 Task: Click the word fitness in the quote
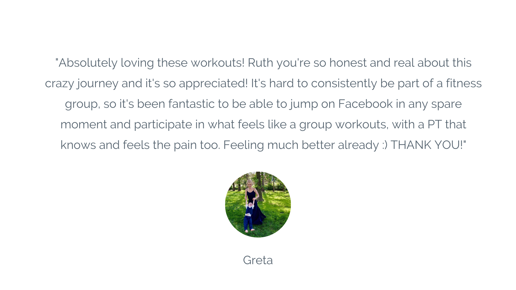[x=464, y=83]
